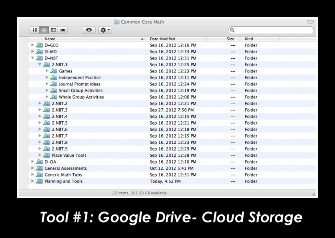Click the Quick Look eye button
This screenshot has height=238, width=335.
tap(89, 30)
